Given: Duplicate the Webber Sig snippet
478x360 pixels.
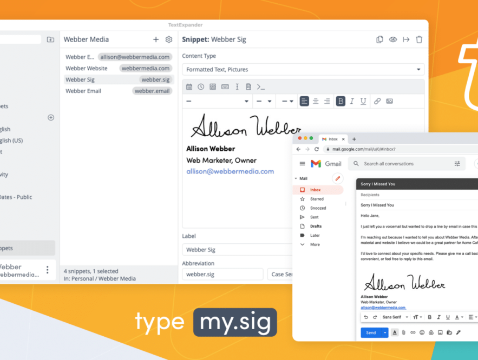Looking at the screenshot, I should tap(379, 39).
